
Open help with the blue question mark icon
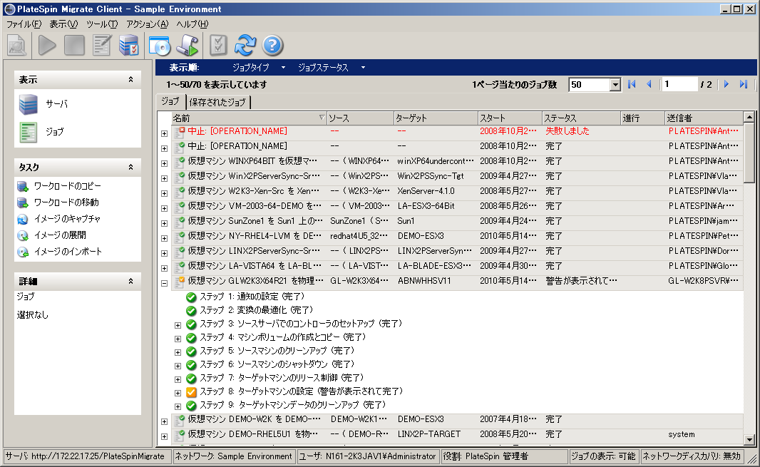coord(273,46)
